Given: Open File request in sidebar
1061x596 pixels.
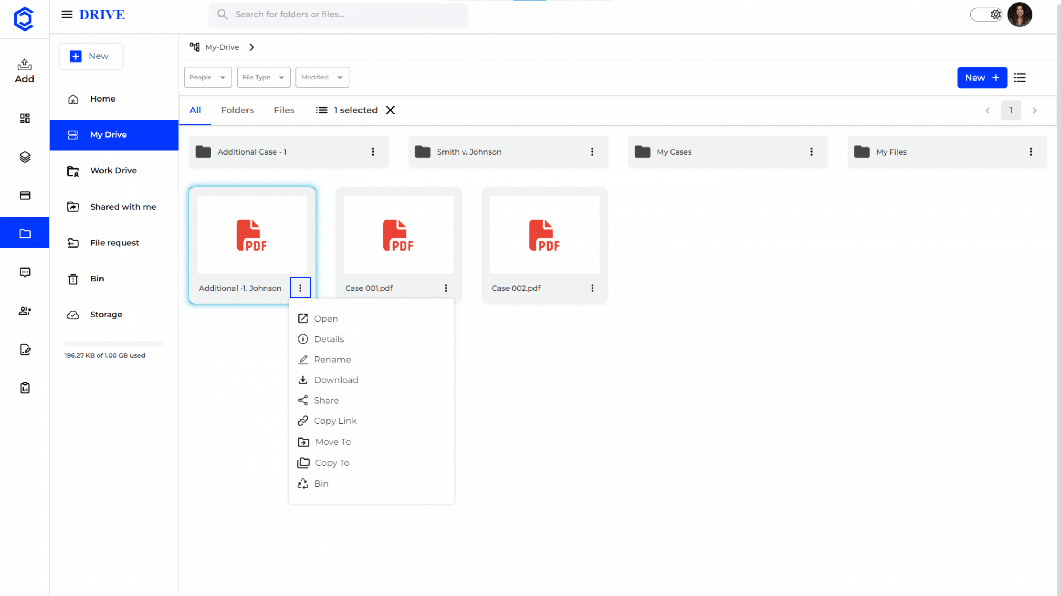Looking at the screenshot, I should [x=114, y=243].
